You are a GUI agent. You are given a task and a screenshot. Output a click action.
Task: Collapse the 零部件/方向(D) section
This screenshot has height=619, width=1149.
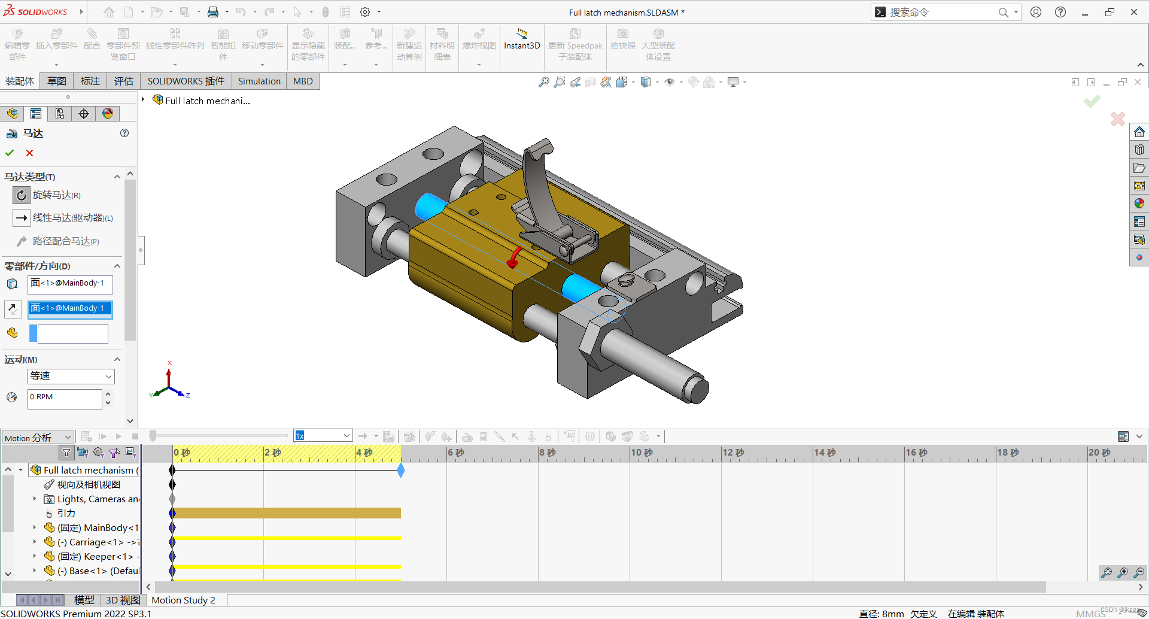point(117,266)
